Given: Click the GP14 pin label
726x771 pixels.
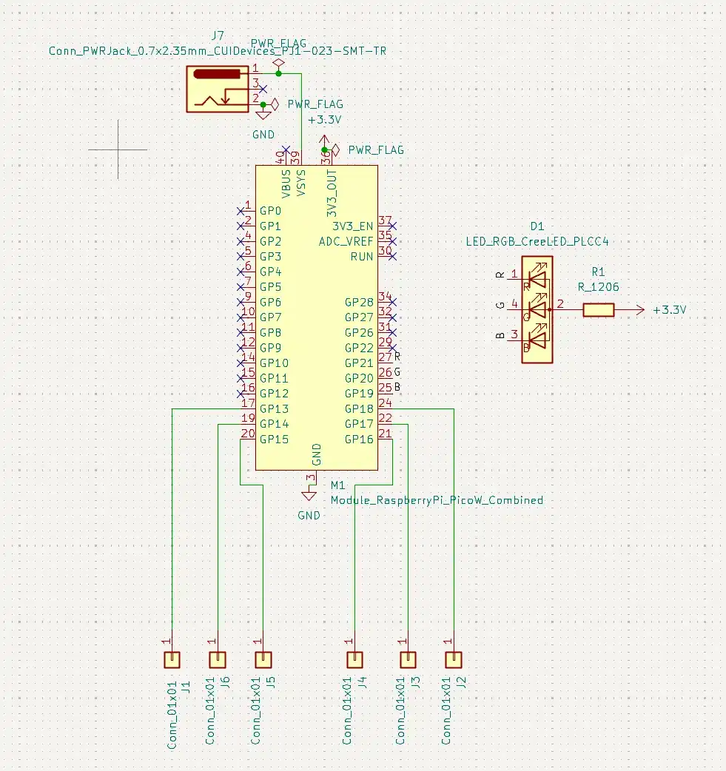Looking at the screenshot, I should [274, 424].
